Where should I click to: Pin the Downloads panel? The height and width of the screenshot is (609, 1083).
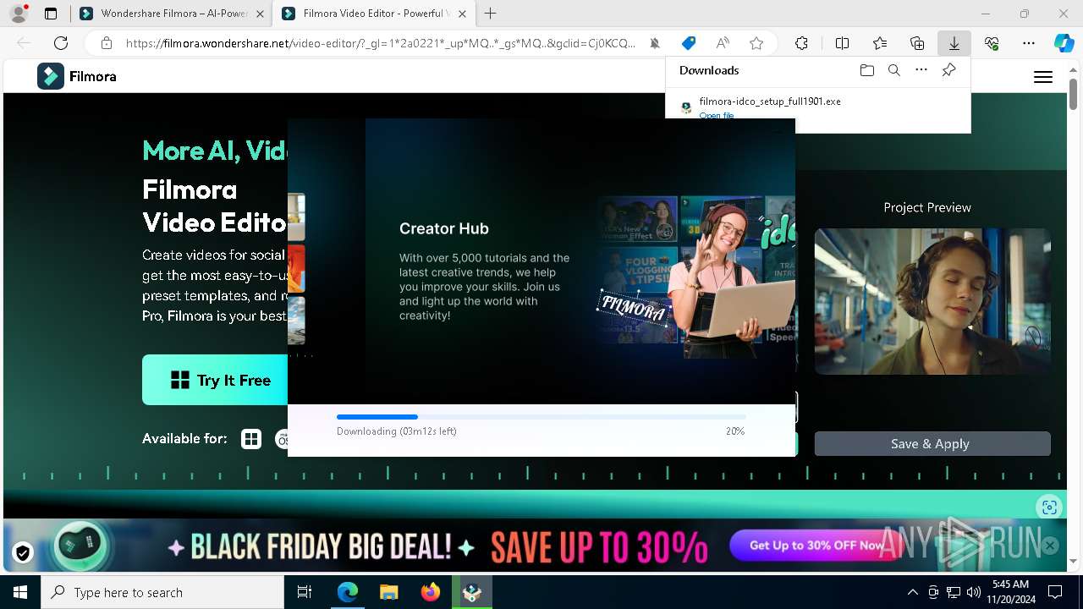(949, 70)
